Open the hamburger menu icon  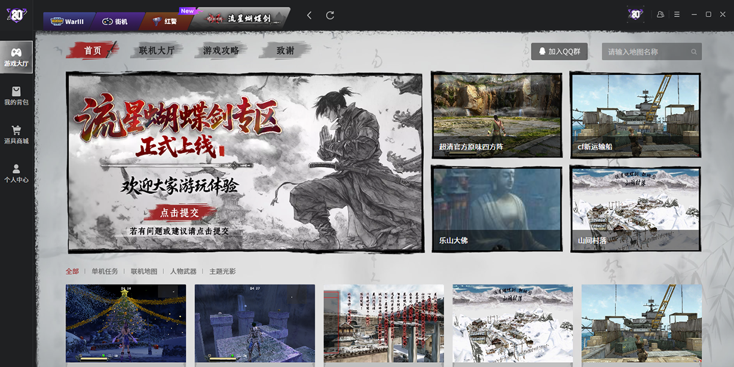click(677, 14)
